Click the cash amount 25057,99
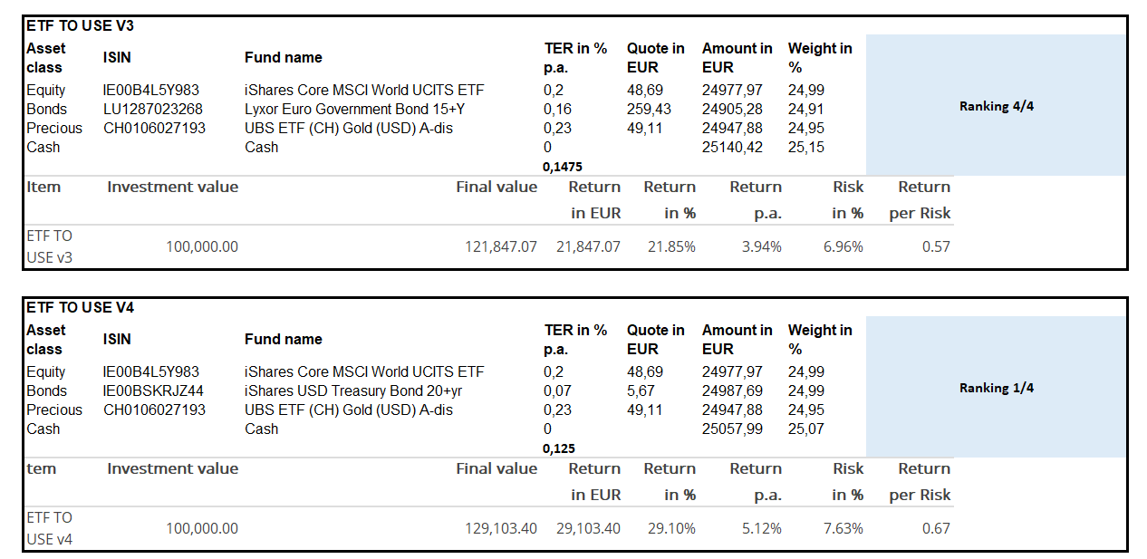The width and height of the screenshot is (1147, 559). point(732,429)
